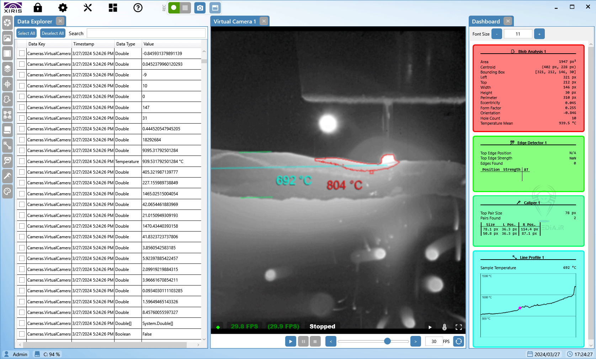Click the Search input field
Image resolution: width=596 pixels, height=359 pixels.
146,33
